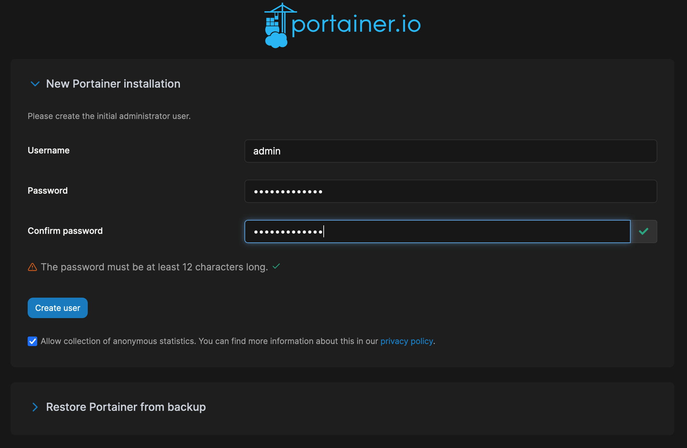Click the small green tick after password rule

point(276,266)
